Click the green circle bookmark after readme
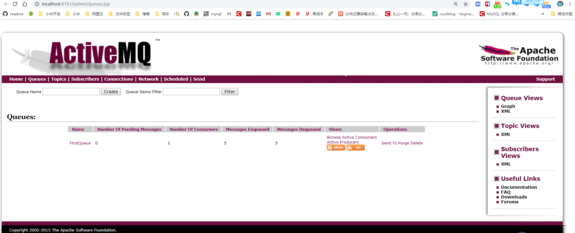This screenshot has height=233, width=575. (31, 14)
